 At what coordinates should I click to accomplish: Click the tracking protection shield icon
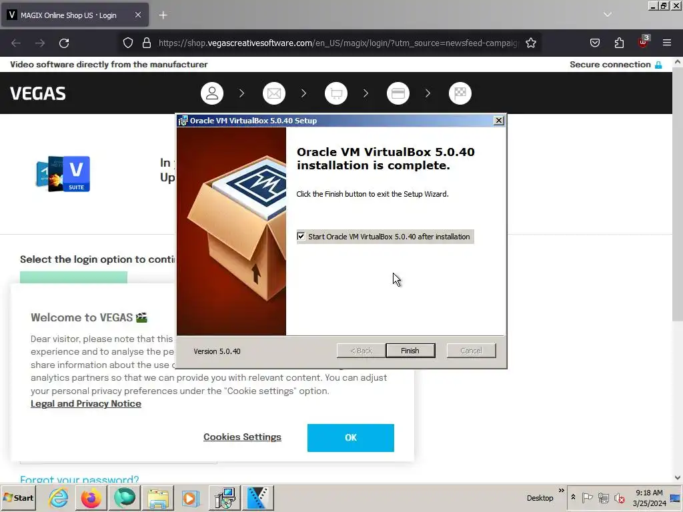(127, 43)
